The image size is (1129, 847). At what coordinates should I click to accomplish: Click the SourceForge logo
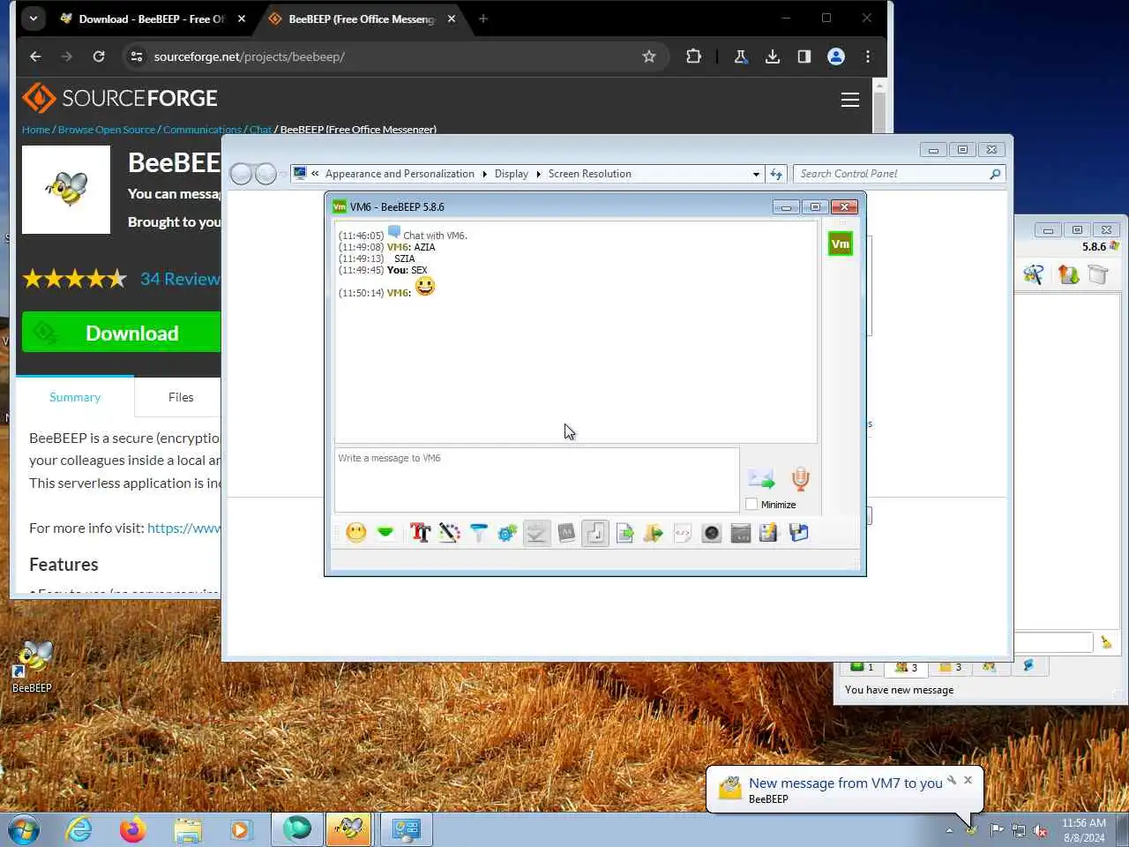tap(120, 98)
